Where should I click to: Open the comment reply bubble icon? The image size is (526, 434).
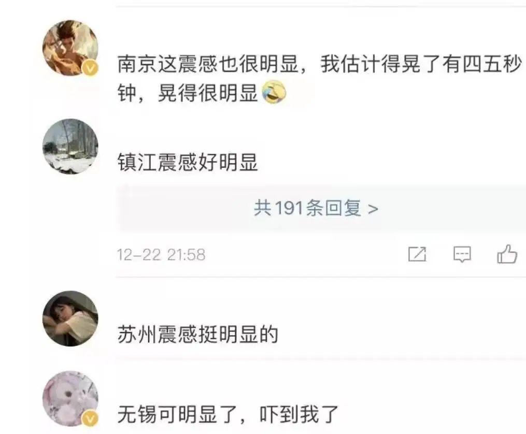click(x=462, y=254)
